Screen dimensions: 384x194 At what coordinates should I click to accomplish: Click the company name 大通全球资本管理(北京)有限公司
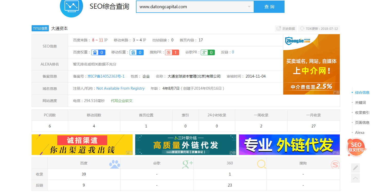click(x=194, y=76)
